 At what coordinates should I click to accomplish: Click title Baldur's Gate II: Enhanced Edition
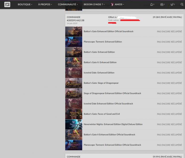[x=100, y=62]
